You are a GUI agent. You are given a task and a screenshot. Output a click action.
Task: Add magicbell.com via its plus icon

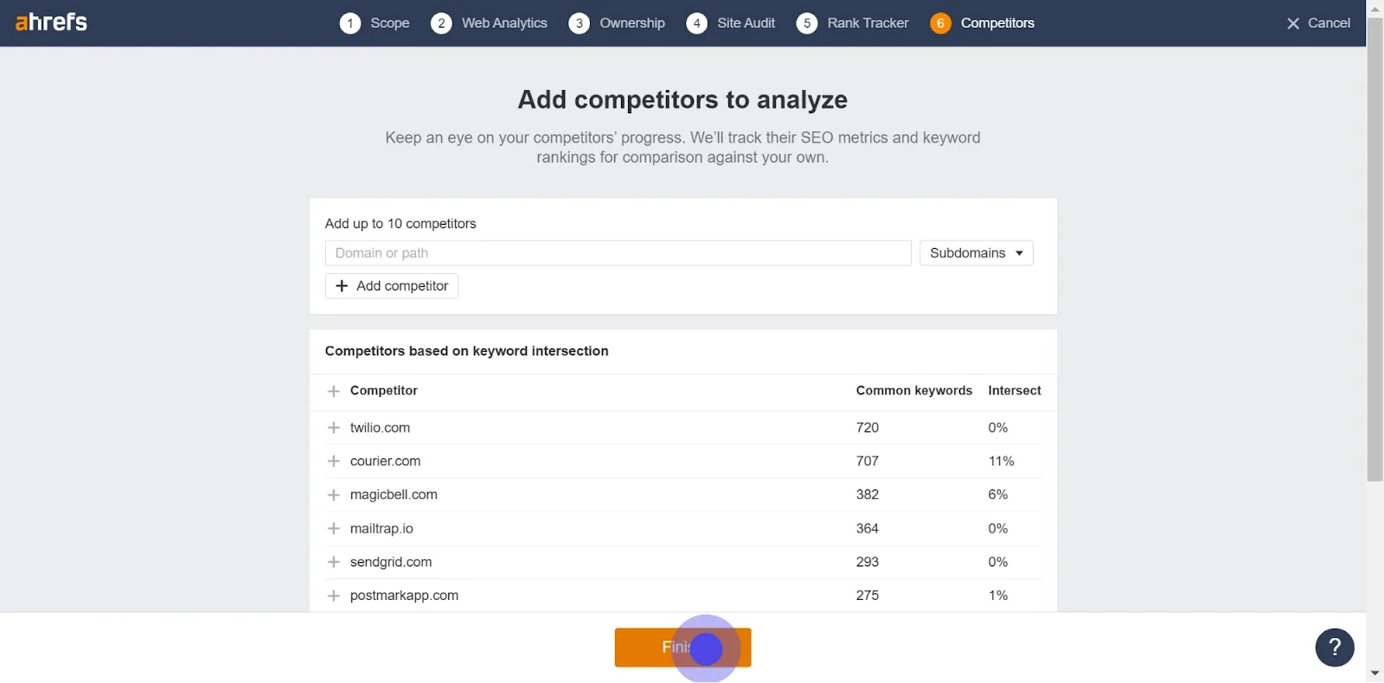pos(334,495)
